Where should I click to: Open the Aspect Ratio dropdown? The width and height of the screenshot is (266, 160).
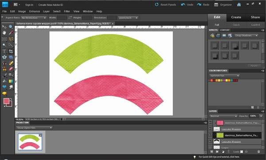(34, 18)
